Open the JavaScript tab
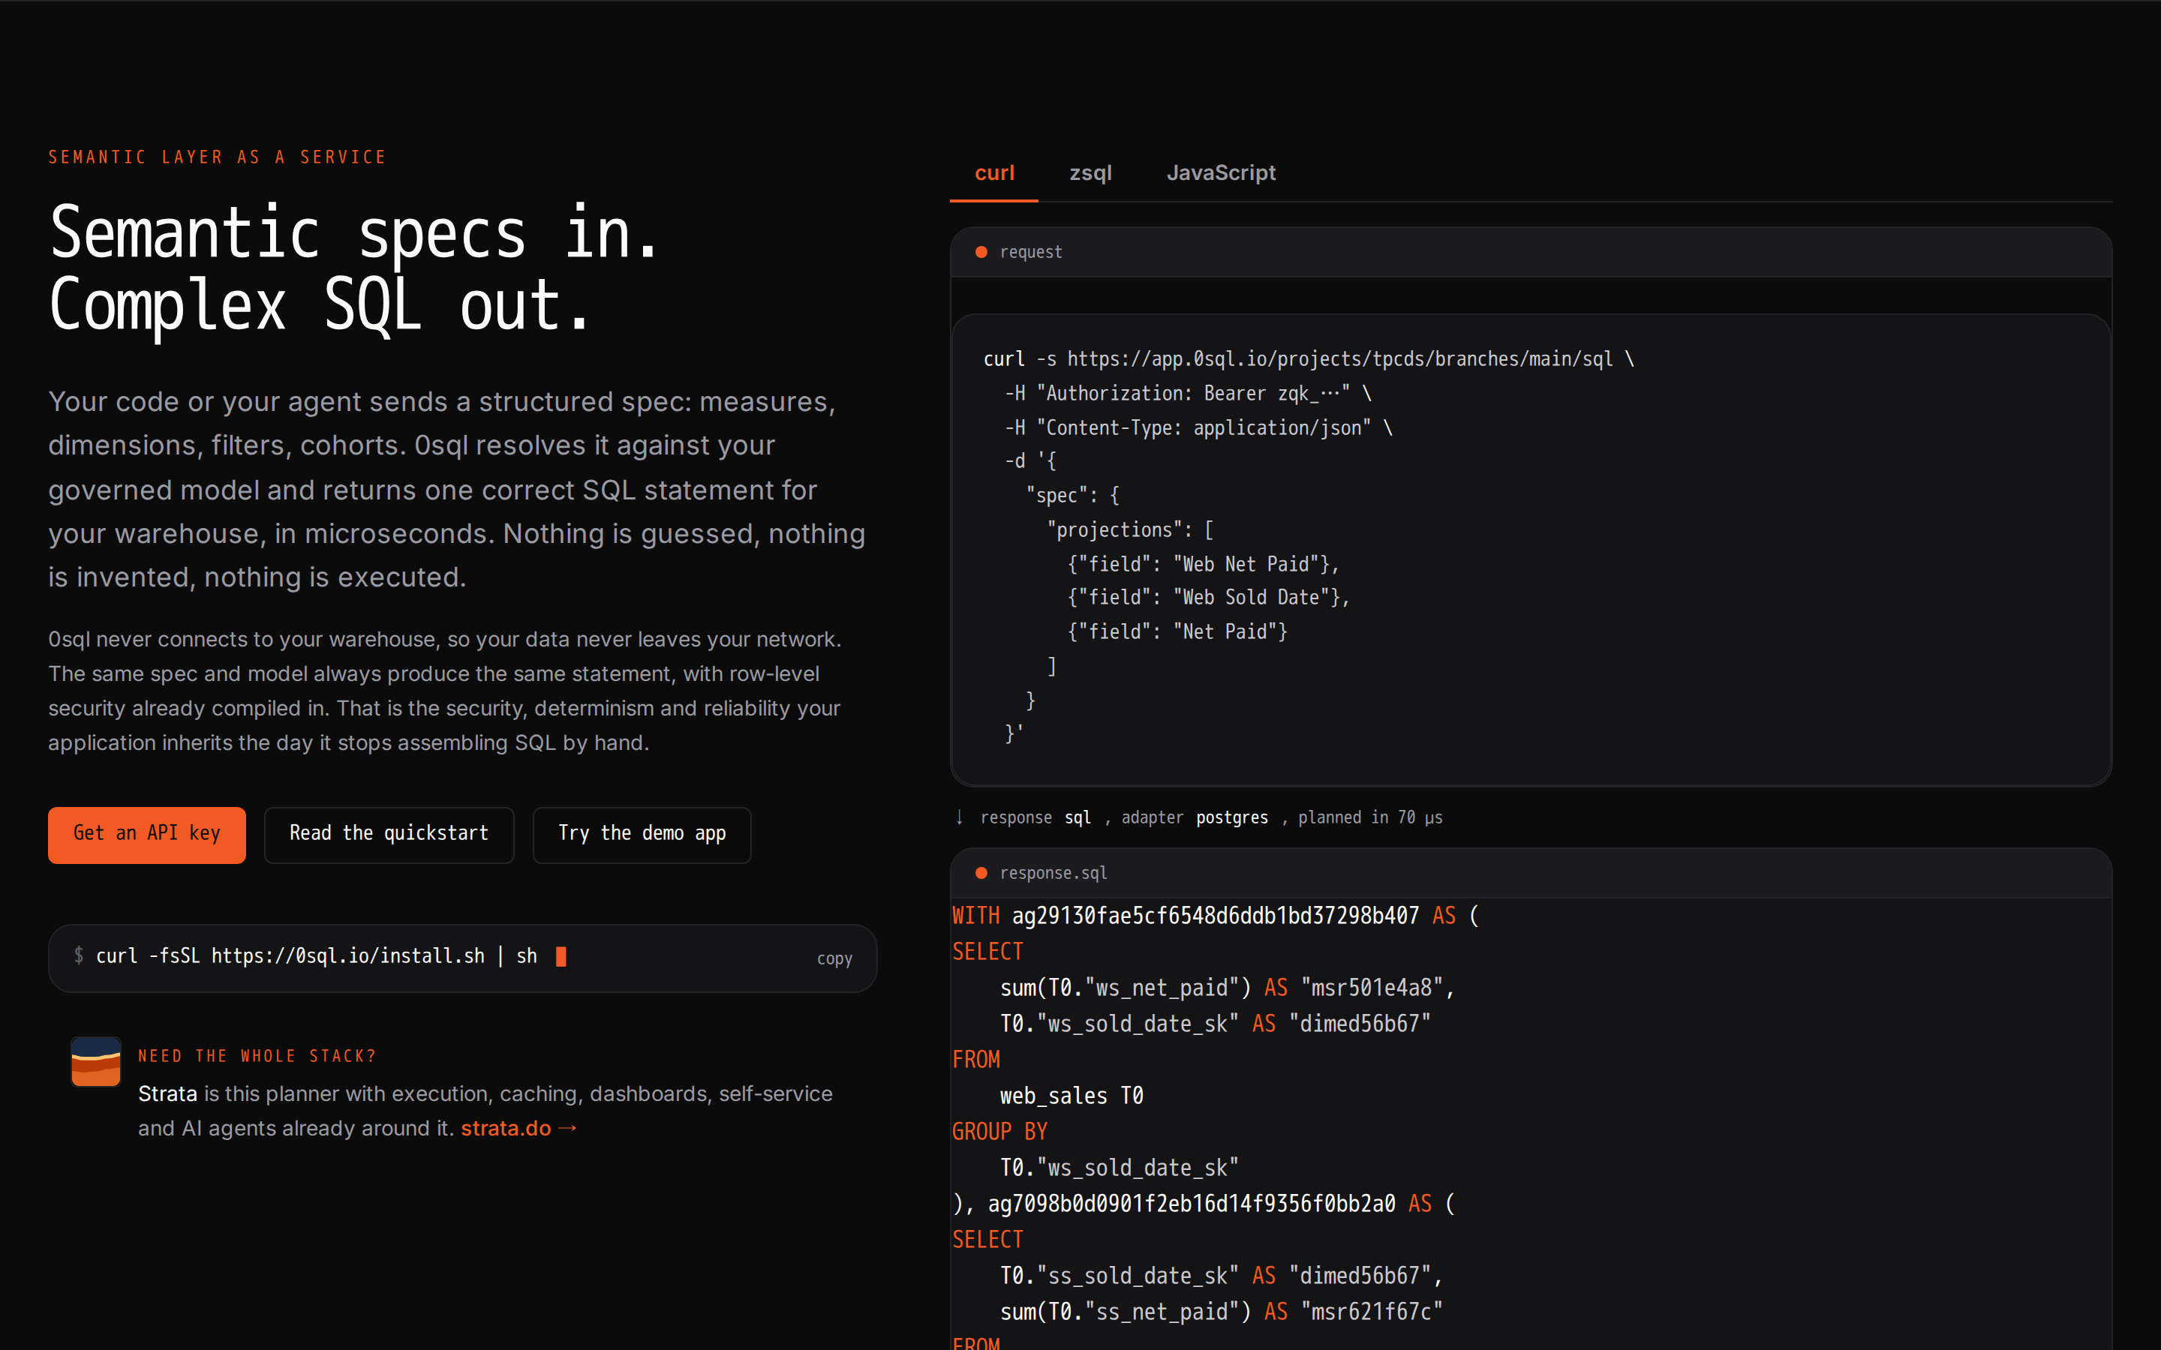Viewport: 2161px width, 1350px height. [x=1221, y=173]
